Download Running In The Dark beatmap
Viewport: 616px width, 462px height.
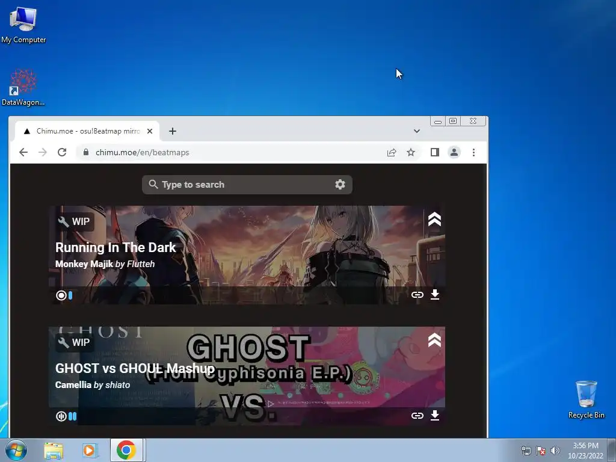pos(434,294)
